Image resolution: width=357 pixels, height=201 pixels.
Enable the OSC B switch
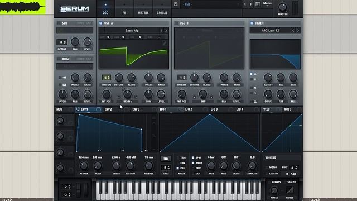(176, 23)
